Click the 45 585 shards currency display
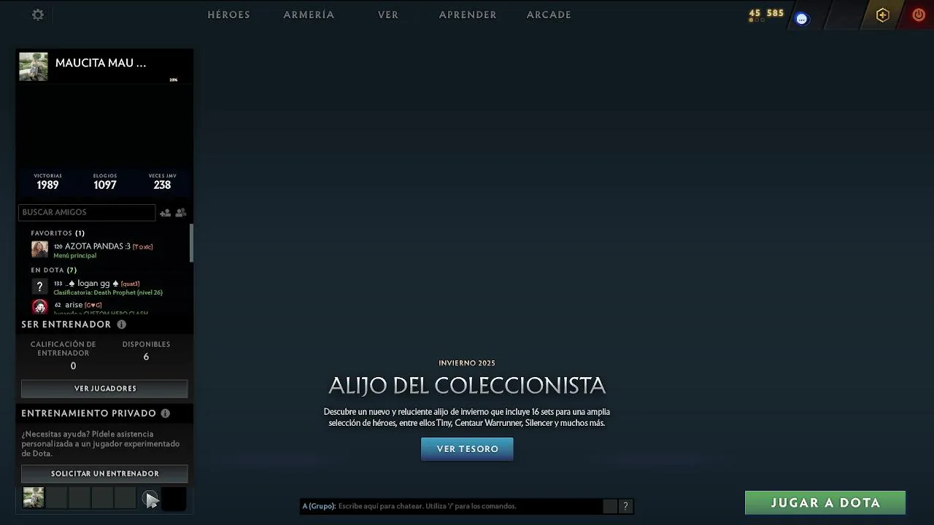Image resolution: width=934 pixels, height=525 pixels. click(x=766, y=13)
